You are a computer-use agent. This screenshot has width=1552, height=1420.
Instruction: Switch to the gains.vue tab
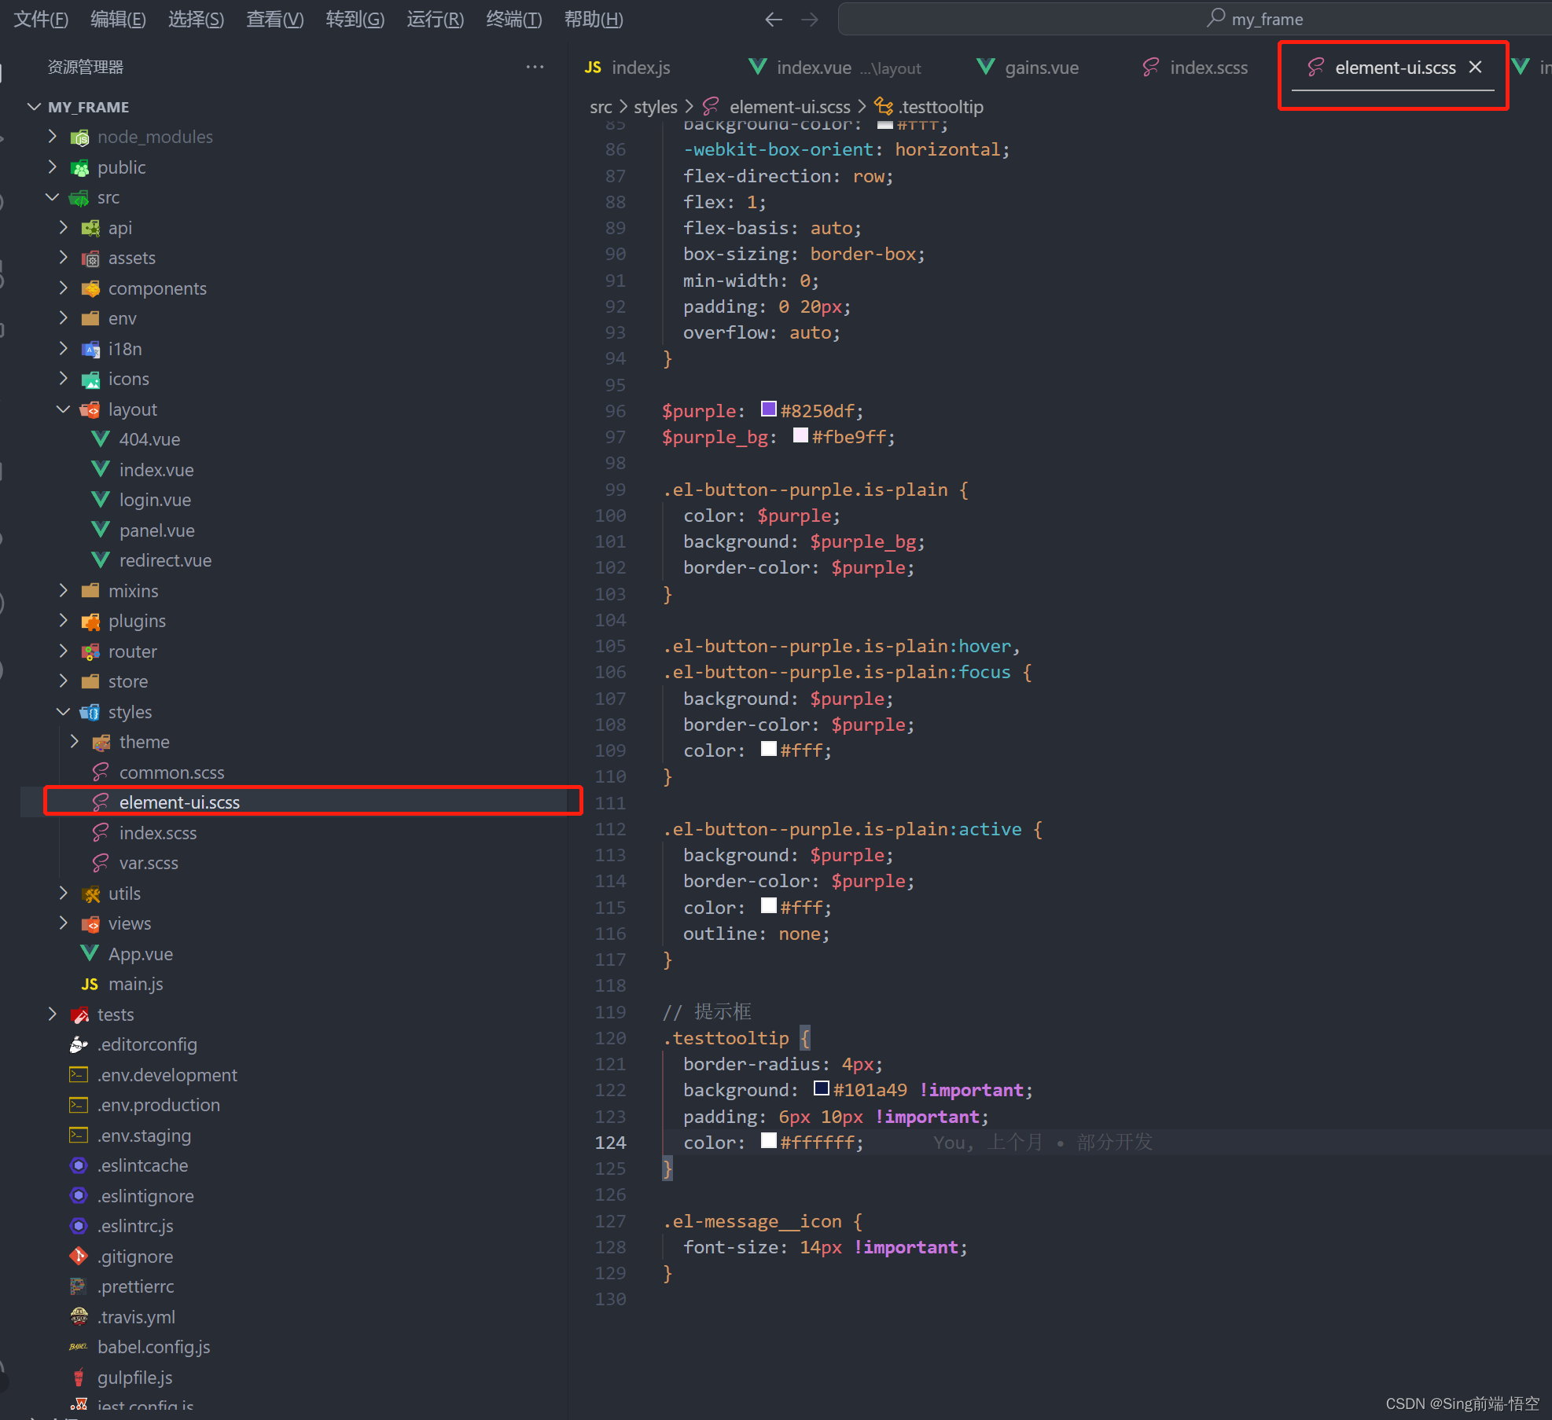coord(1041,68)
